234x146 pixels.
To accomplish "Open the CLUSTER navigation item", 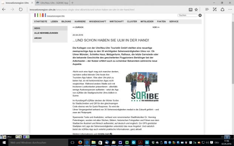I will pyautogui.click(x=132, y=21).
